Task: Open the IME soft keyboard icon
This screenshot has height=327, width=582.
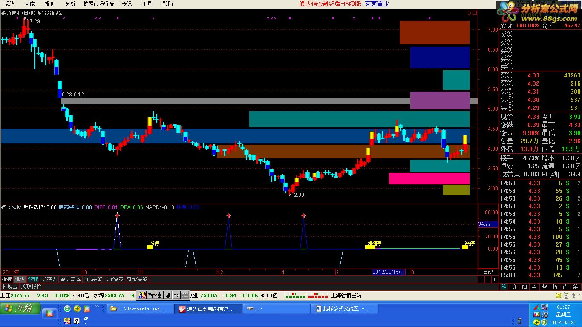Action: coord(184,295)
